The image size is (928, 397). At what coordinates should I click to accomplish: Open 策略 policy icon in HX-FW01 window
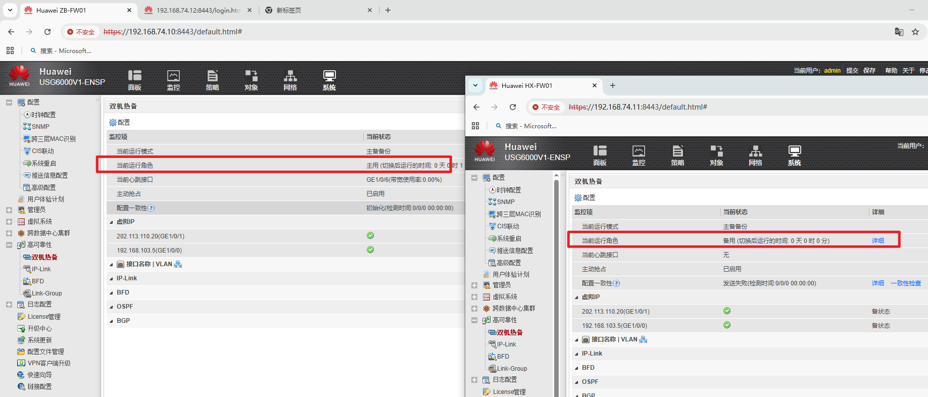click(x=677, y=155)
